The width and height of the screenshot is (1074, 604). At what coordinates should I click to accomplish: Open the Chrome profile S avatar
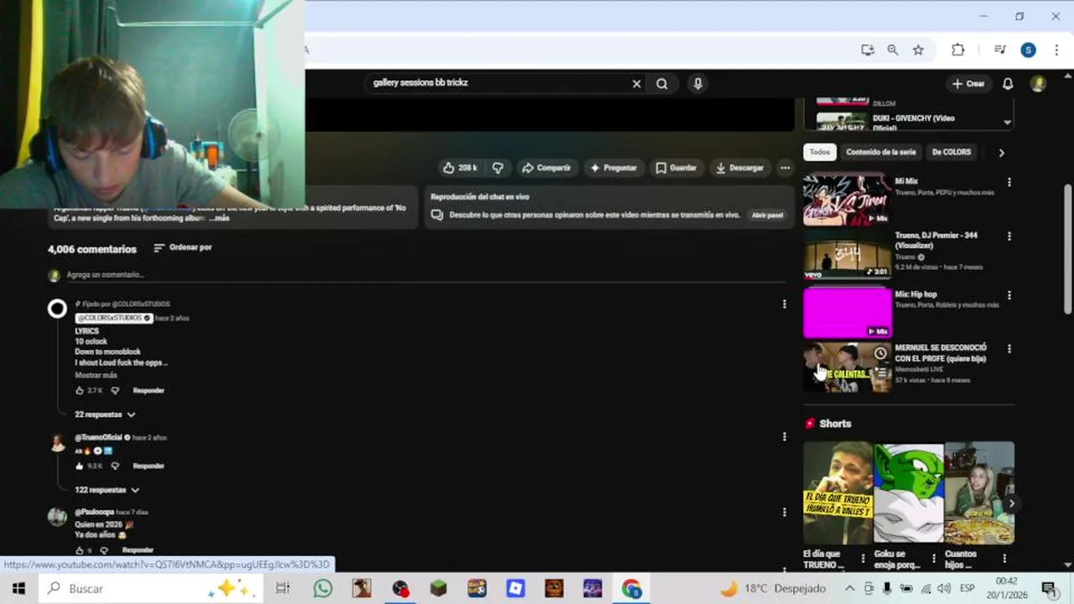[x=1028, y=50]
